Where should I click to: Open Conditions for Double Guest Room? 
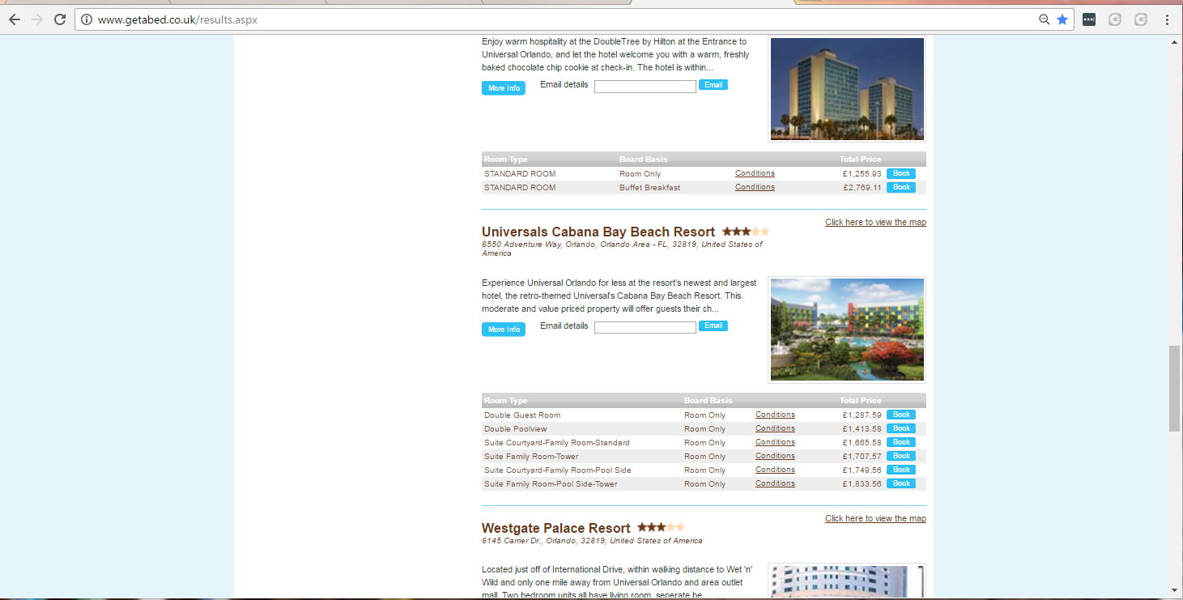[775, 415]
